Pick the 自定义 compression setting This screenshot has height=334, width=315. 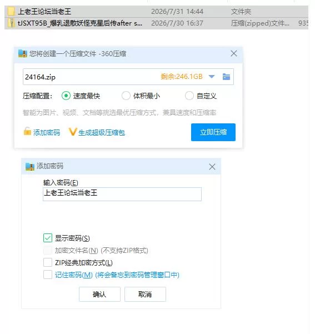pos(189,96)
